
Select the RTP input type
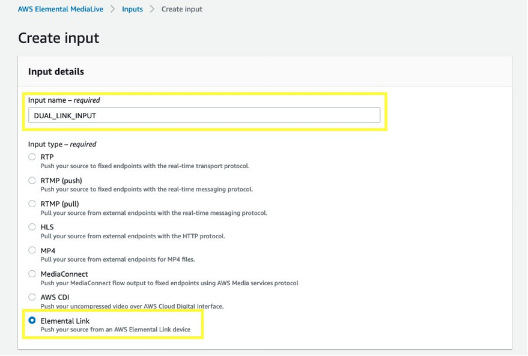32,157
